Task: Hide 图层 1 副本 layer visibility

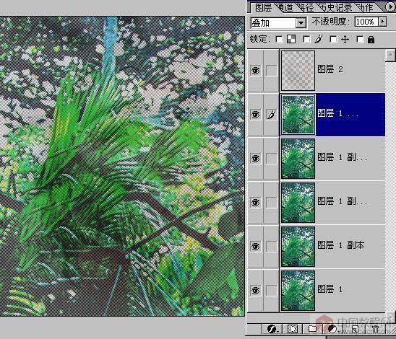Action: 255,246
